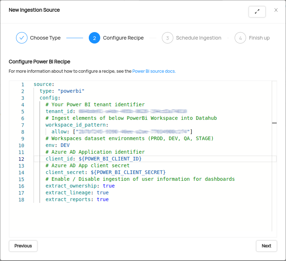
Task: Click the editor scrollbar marker
Action: point(274,123)
